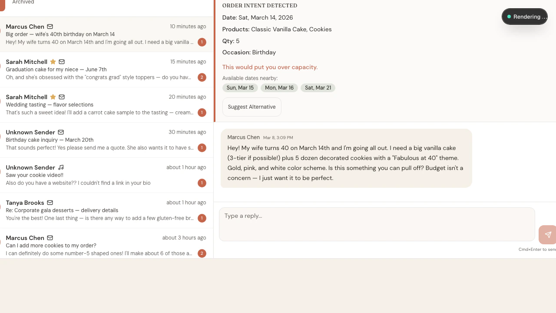Click the envelope icon on the March 20th birthday inquiry

[x=61, y=132]
